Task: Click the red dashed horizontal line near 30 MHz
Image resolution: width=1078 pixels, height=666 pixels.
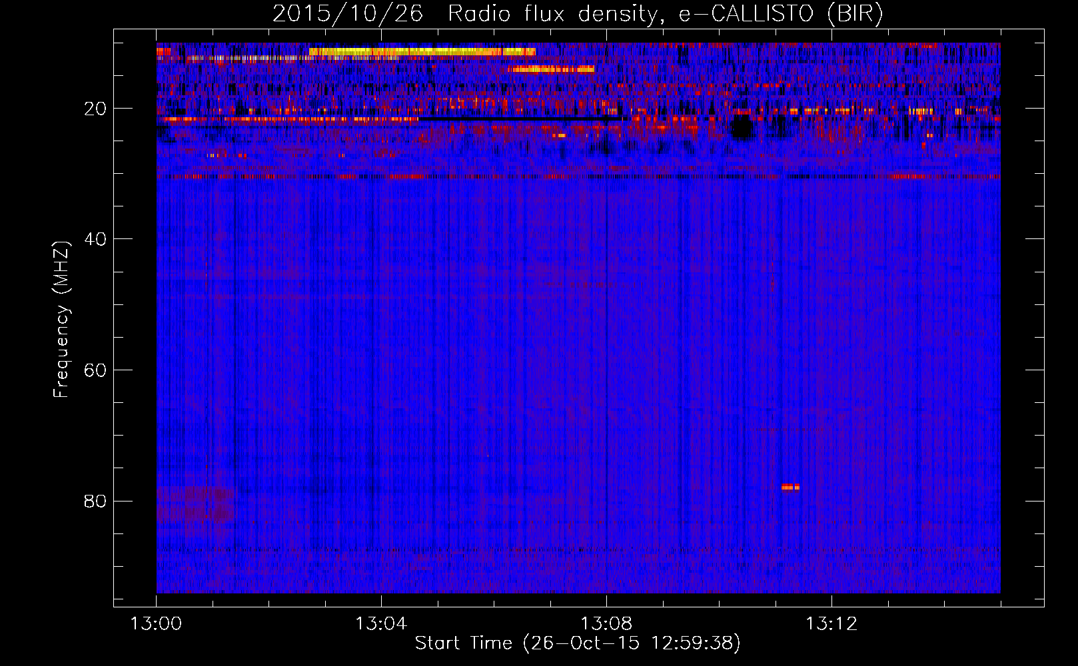Action: point(577,176)
